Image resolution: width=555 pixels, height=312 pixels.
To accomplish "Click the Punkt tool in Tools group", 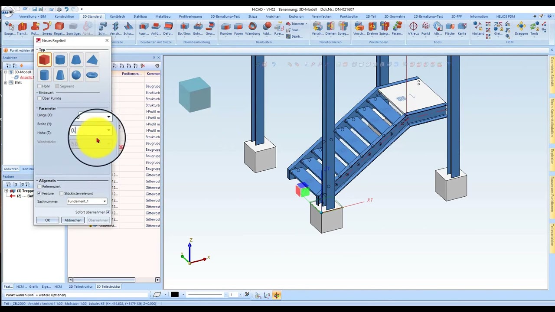I will 426,29.
